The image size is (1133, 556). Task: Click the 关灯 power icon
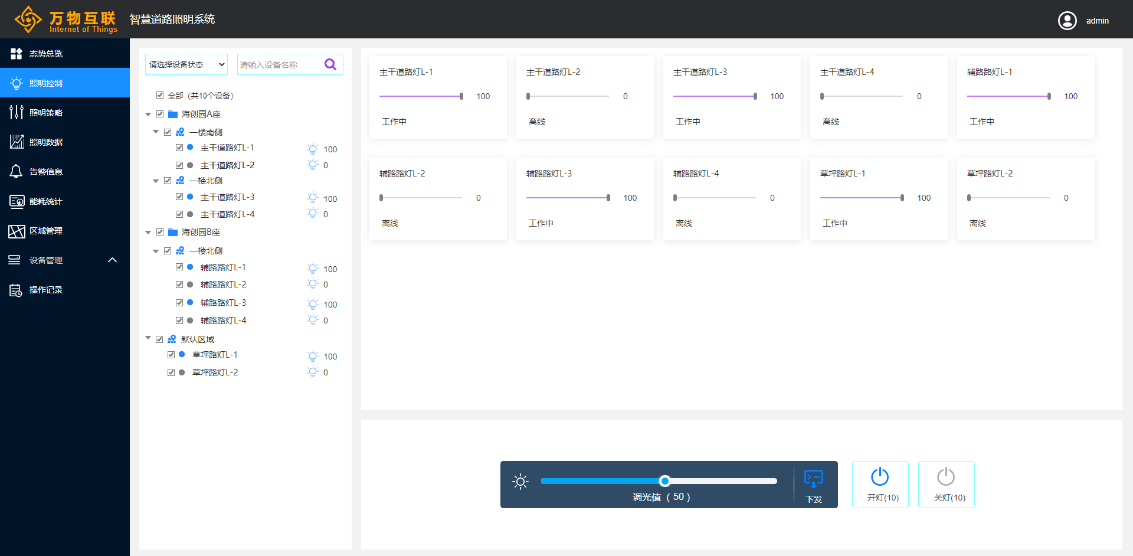[x=946, y=477]
